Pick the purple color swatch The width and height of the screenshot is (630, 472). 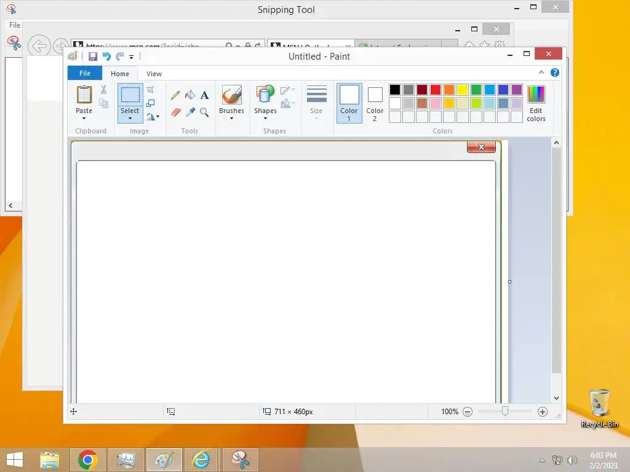coord(517,90)
